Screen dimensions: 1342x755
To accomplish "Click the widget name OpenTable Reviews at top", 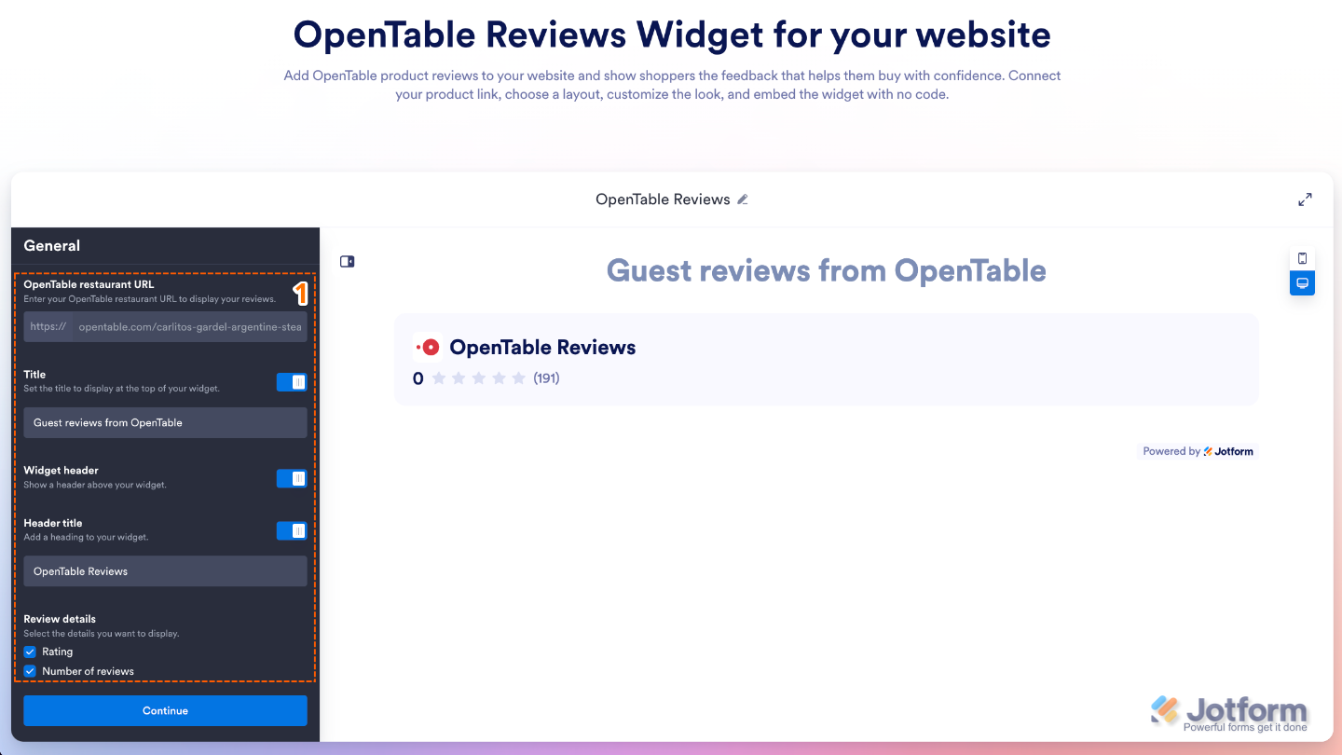I will pyautogui.click(x=663, y=199).
